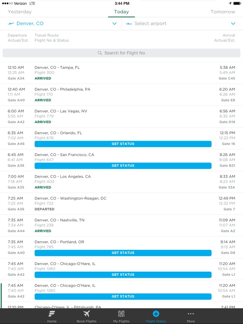
Task: Focus the Search for Flight No field
Action: (121, 53)
